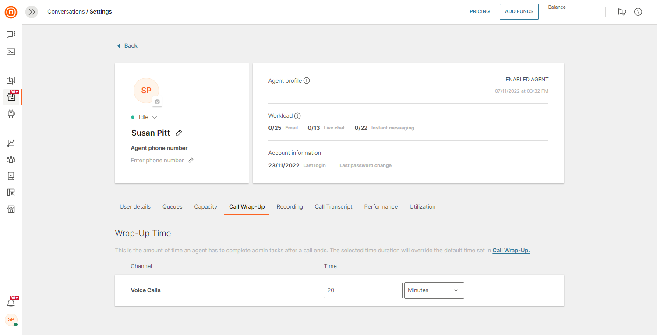657x335 pixels.
Task: Click the notifications bell icon
Action: pyautogui.click(x=11, y=303)
